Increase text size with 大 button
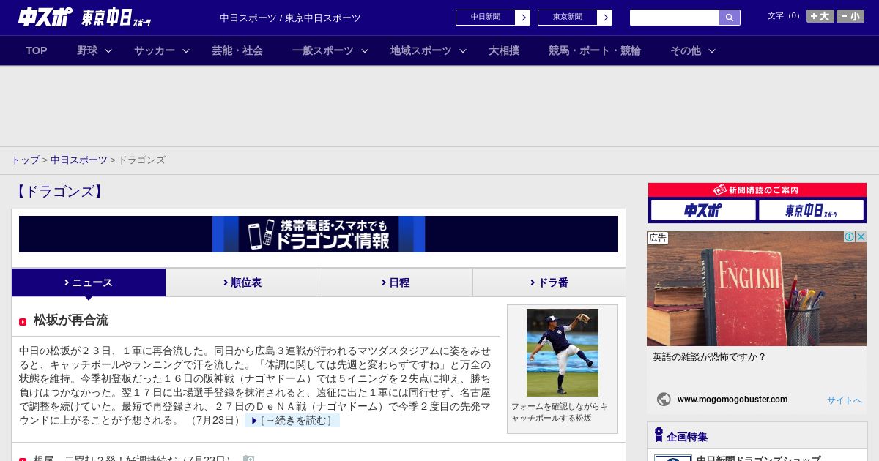Screen dimensions: 879x461 pyautogui.click(x=820, y=16)
